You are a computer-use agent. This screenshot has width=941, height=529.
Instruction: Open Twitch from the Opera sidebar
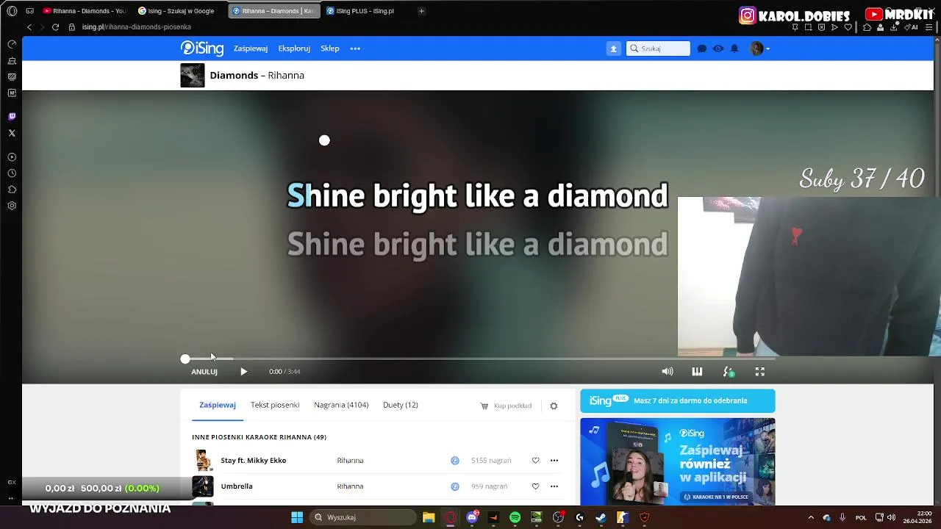(x=12, y=117)
